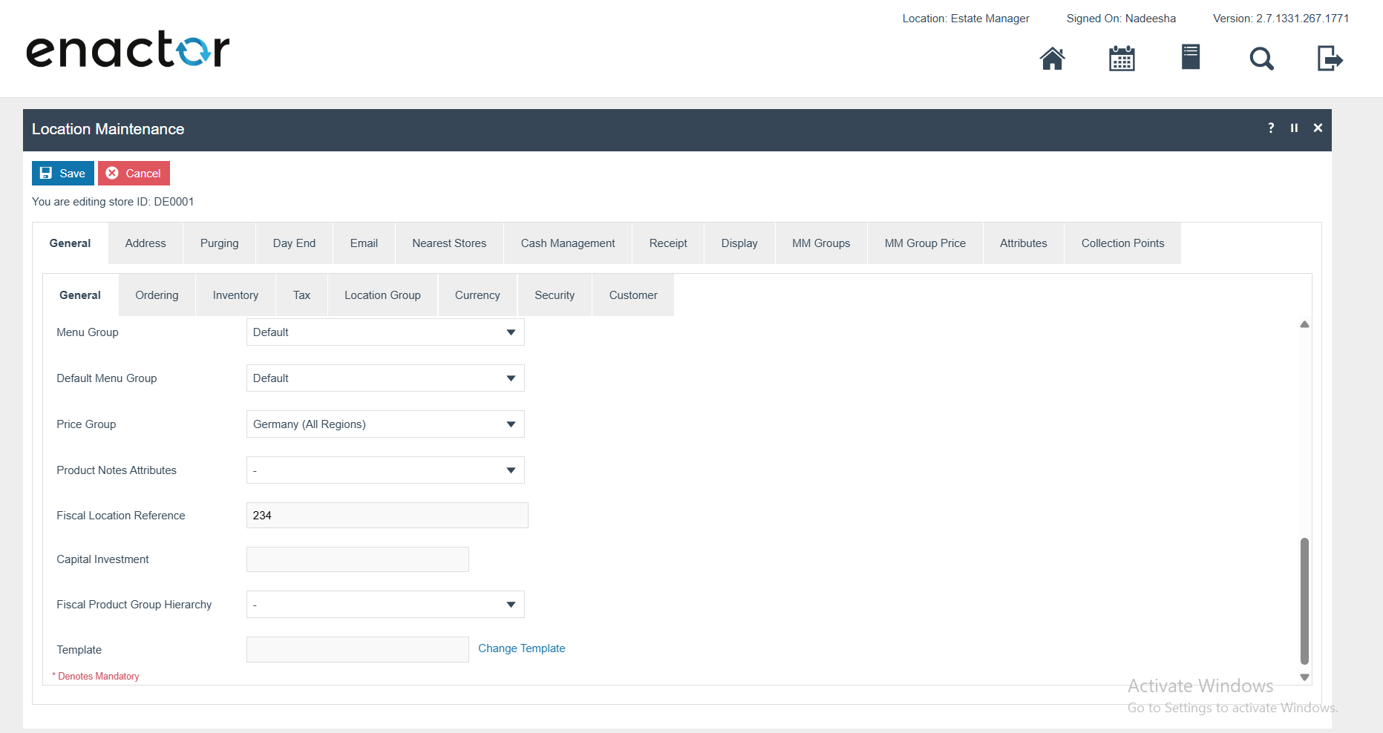Open the Default Menu Group dropdown
The image size is (1383, 733).
point(385,378)
